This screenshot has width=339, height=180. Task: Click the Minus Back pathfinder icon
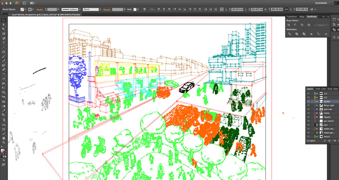point(326,34)
